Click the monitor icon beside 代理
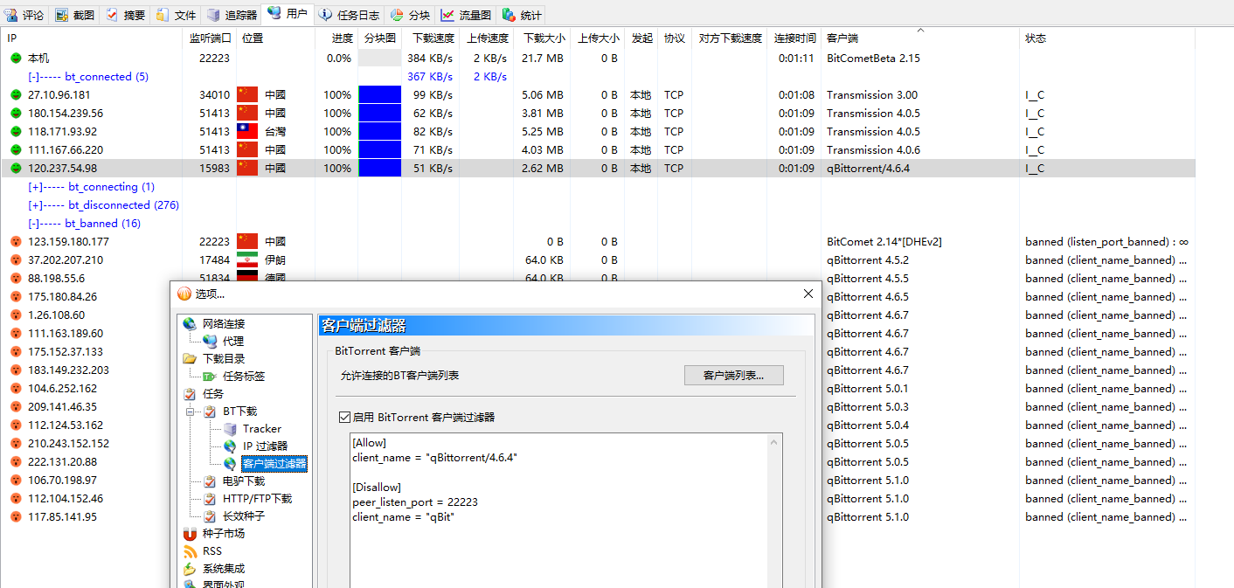This screenshot has width=1234, height=588. 210,342
